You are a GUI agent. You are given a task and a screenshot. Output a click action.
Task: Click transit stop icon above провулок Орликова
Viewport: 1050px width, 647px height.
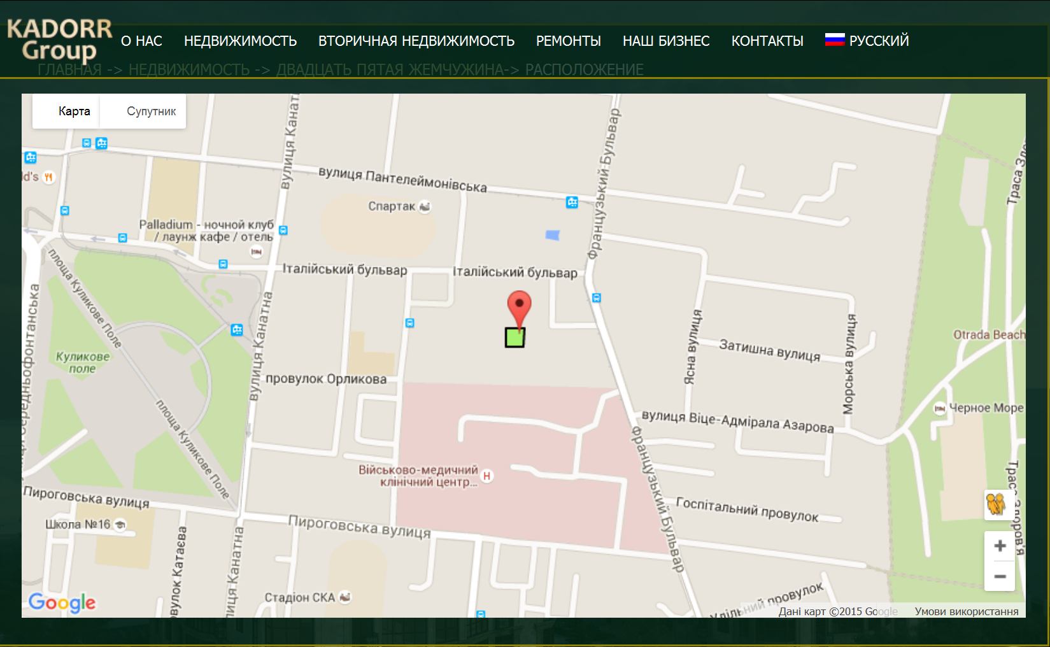click(410, 323)
